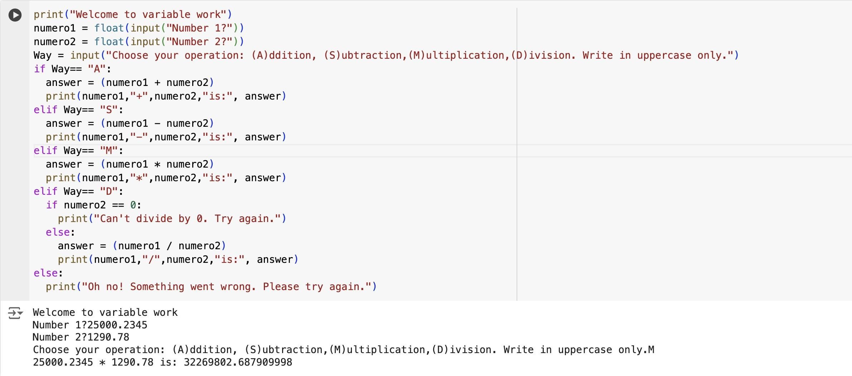Click the highlighted elif Way== "M" line
The width and height of the screenshot is (852, 376).
click(78, 151)
